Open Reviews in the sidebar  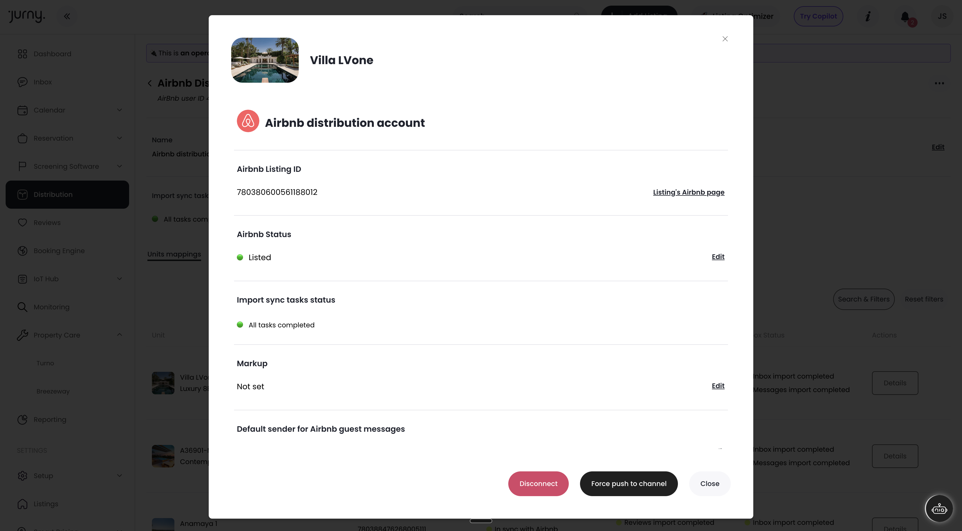[x=47, y=222]
